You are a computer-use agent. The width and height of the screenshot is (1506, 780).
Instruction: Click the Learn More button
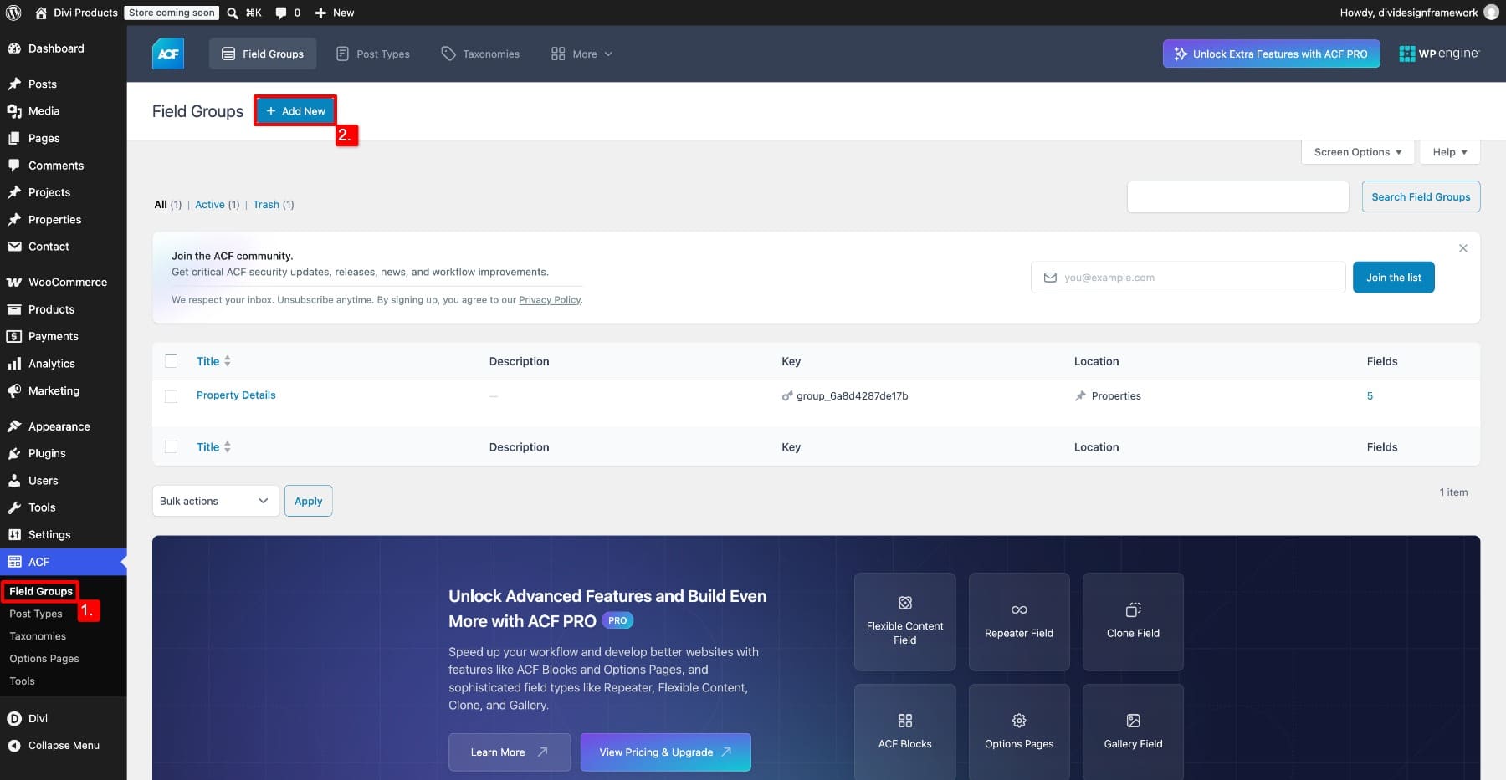point(509,752)
